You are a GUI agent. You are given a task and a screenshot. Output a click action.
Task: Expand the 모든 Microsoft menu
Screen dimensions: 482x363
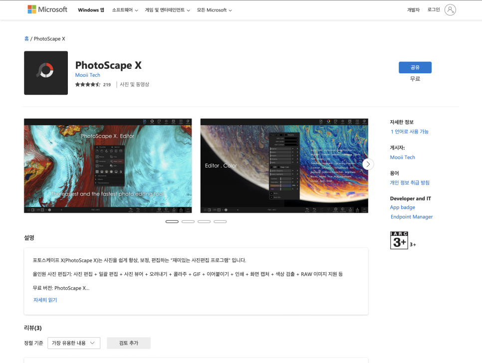pos(214,10)
